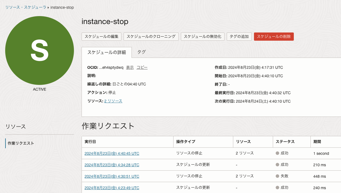The height and width of the screenshot is (193, 341).
Task: Navigate back via リソース・スケジューラ breadcrumb
Action: click(25, 7)
